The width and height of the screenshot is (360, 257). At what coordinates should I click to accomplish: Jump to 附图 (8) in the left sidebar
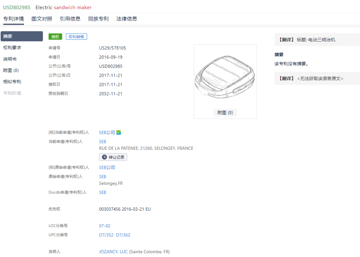tap(11, 70)
